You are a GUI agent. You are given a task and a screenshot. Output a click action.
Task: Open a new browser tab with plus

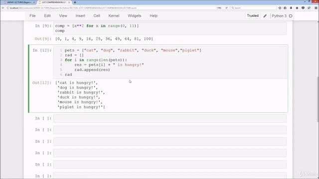(75, 2)
